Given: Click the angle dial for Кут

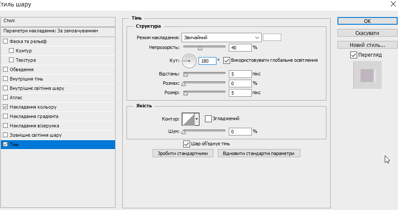Looking at the screenshot, I should click(x=189, y=61).
